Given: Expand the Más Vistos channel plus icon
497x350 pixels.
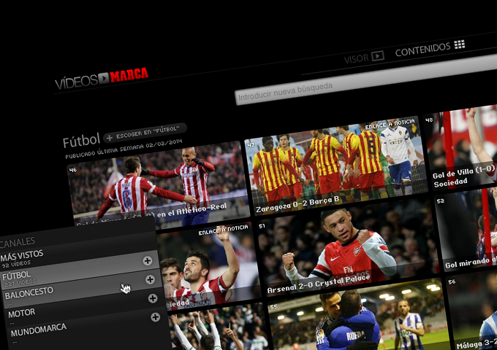Looking at the screenshot, I should point(147,261).
